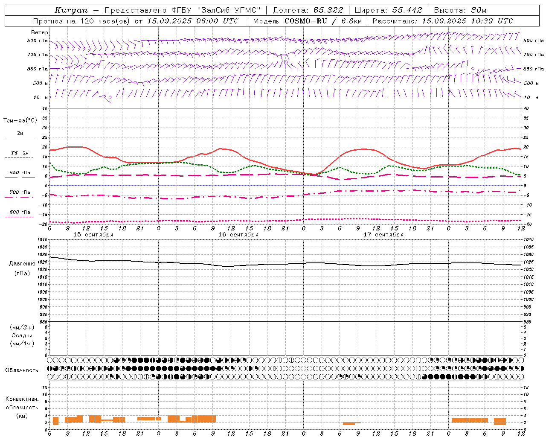546x437 pixels.
Task: Click the dotted pink sample under temperature '500 гПа' legend
Action: coord(19,217)
